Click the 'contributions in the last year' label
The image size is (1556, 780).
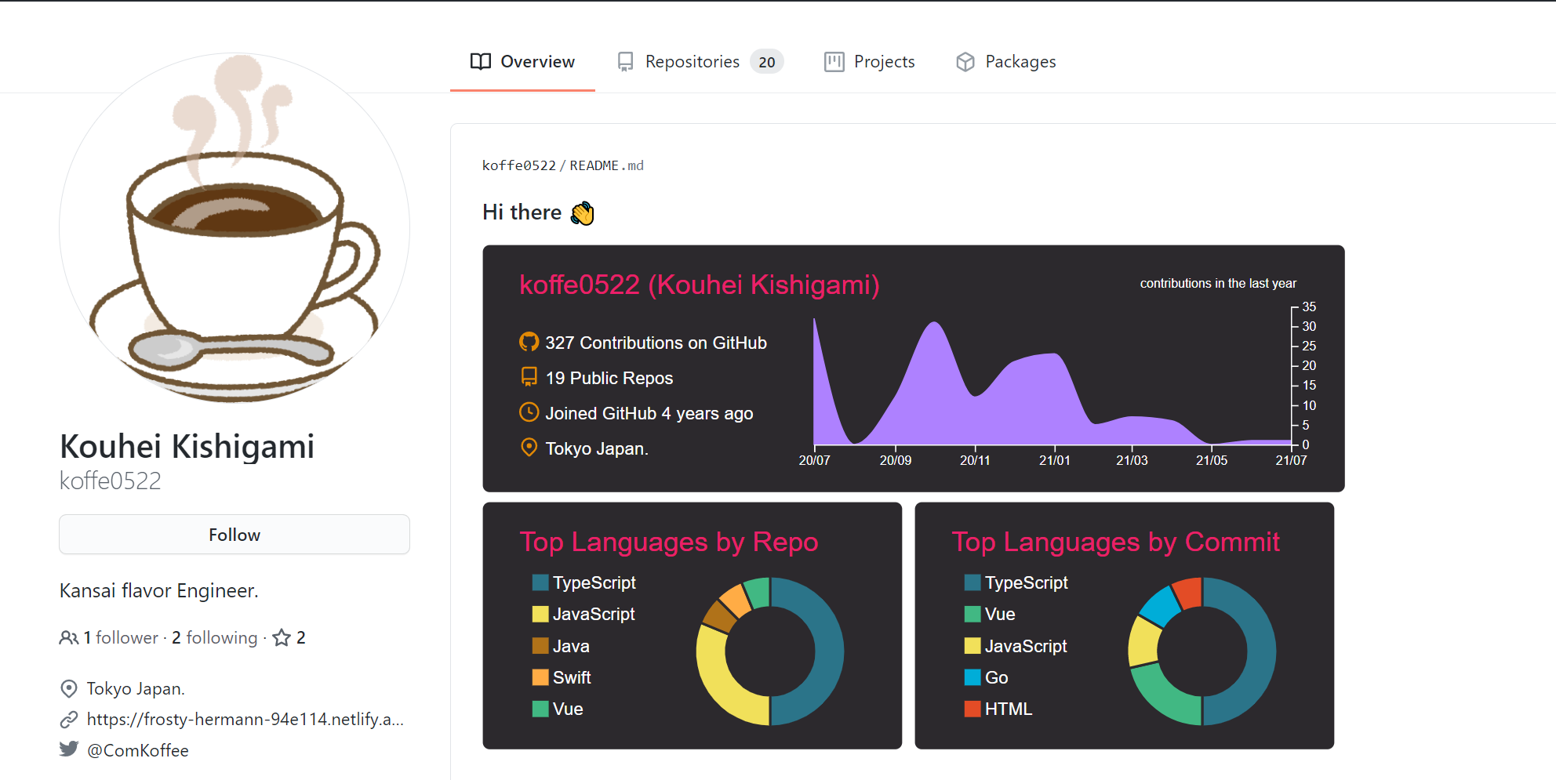point(1218,283)
